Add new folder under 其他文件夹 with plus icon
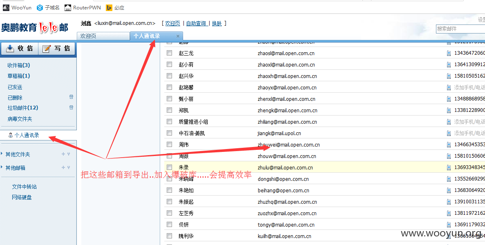This screenshot has width=485, height=245. click(x=63, y=154)
